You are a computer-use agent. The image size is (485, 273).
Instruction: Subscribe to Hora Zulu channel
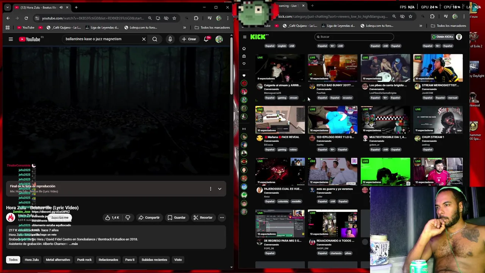coord(60,218)
